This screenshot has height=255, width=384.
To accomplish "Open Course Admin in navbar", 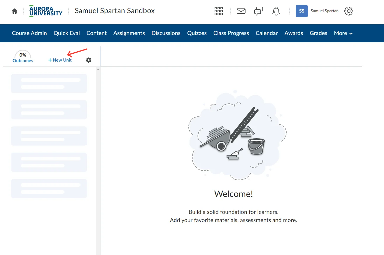I will 29,33.
